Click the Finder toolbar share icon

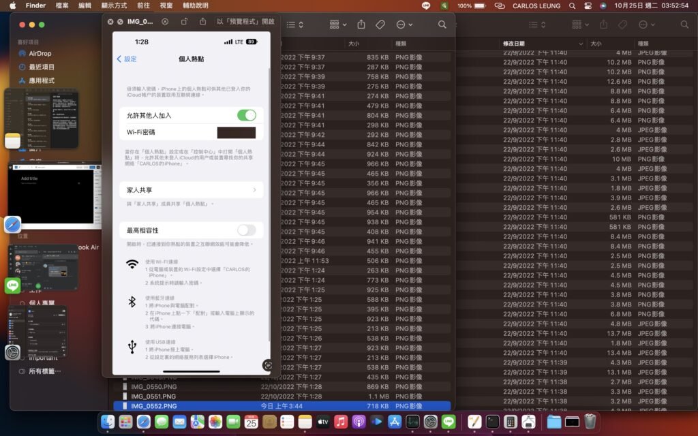point(361,25)
